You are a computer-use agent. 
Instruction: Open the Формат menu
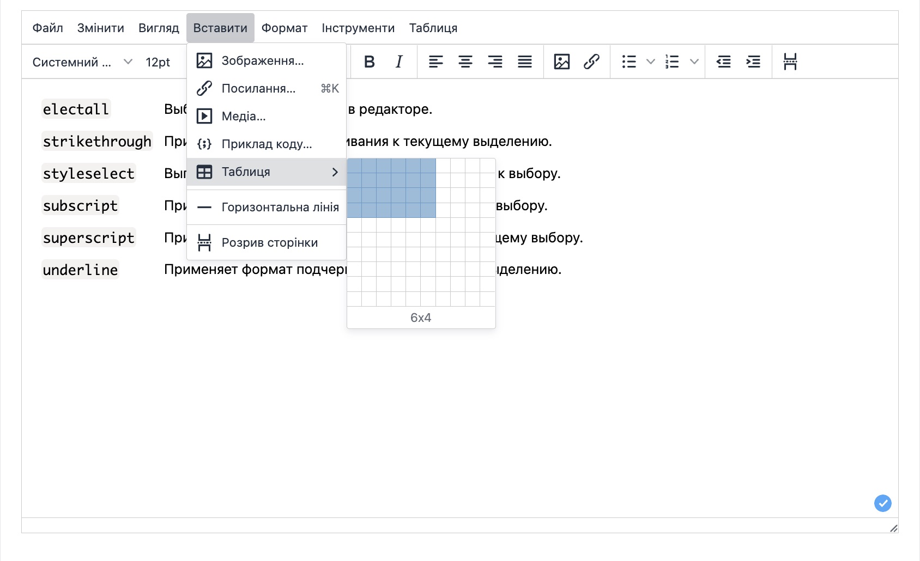pos(284,28)
